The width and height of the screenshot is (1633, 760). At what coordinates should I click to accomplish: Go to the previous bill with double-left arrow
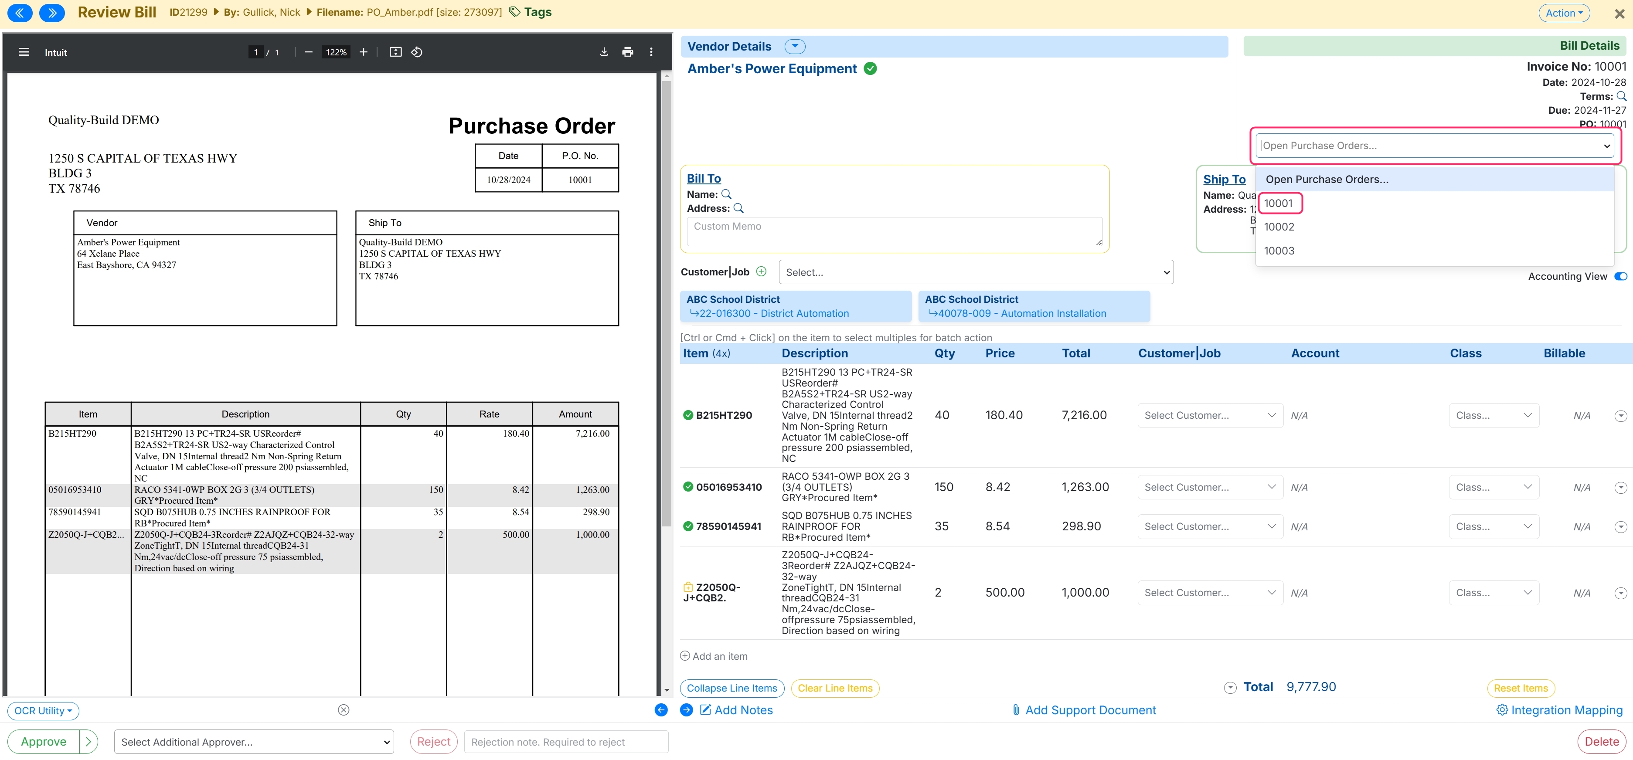(x=20, y=13)
